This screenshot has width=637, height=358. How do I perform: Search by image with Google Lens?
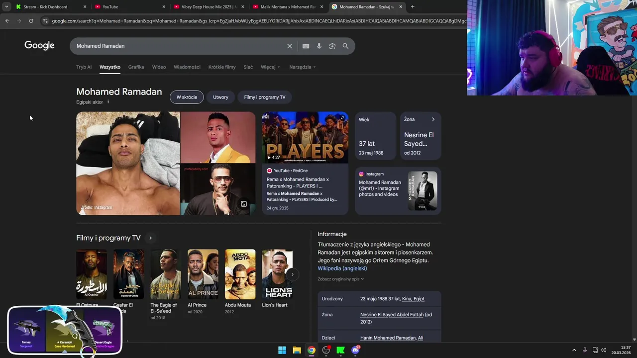pyautogui.click(x=332, y=46)
